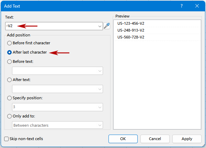
Task: Choose the Before text radio button
Action: (9, 62)
